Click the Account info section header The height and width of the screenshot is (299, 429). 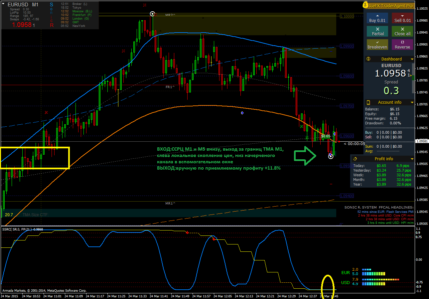click(390, 102)
